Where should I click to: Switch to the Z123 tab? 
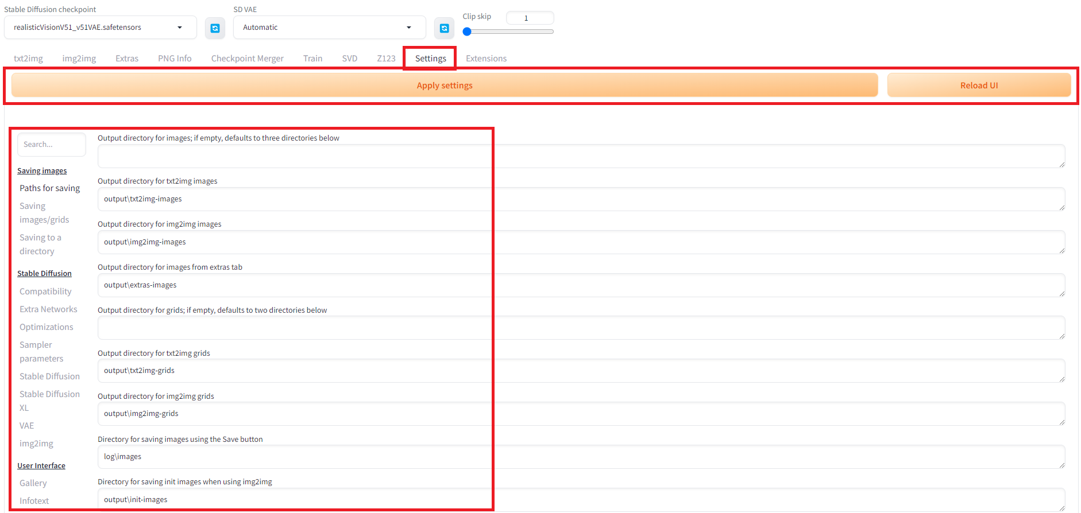(x=386, y=59)
